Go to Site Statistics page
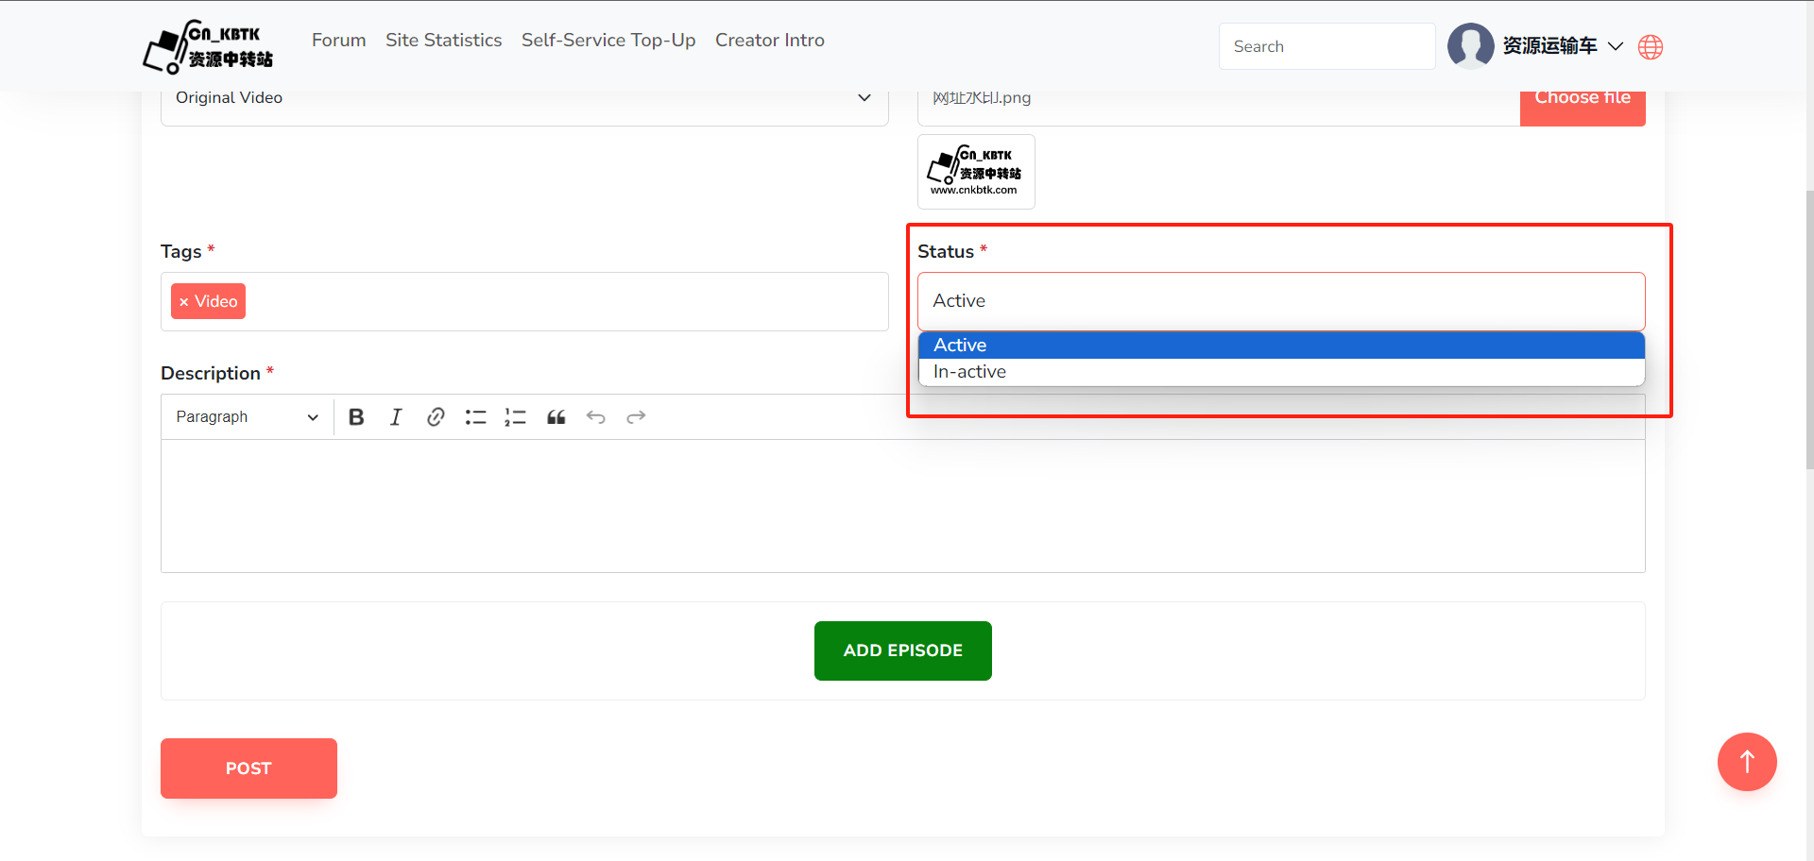 pyautogui.click(x=443, y=41)
